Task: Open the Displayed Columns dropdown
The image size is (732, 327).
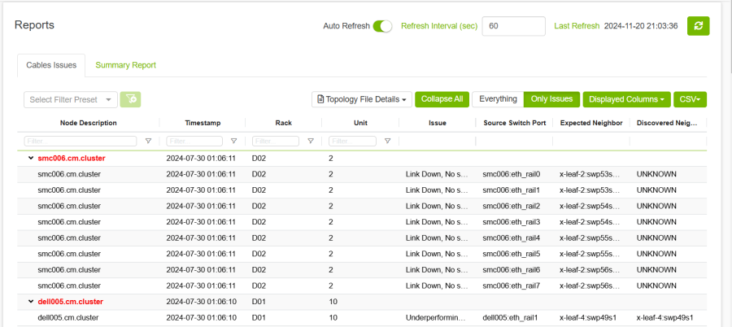Action: 626,99
